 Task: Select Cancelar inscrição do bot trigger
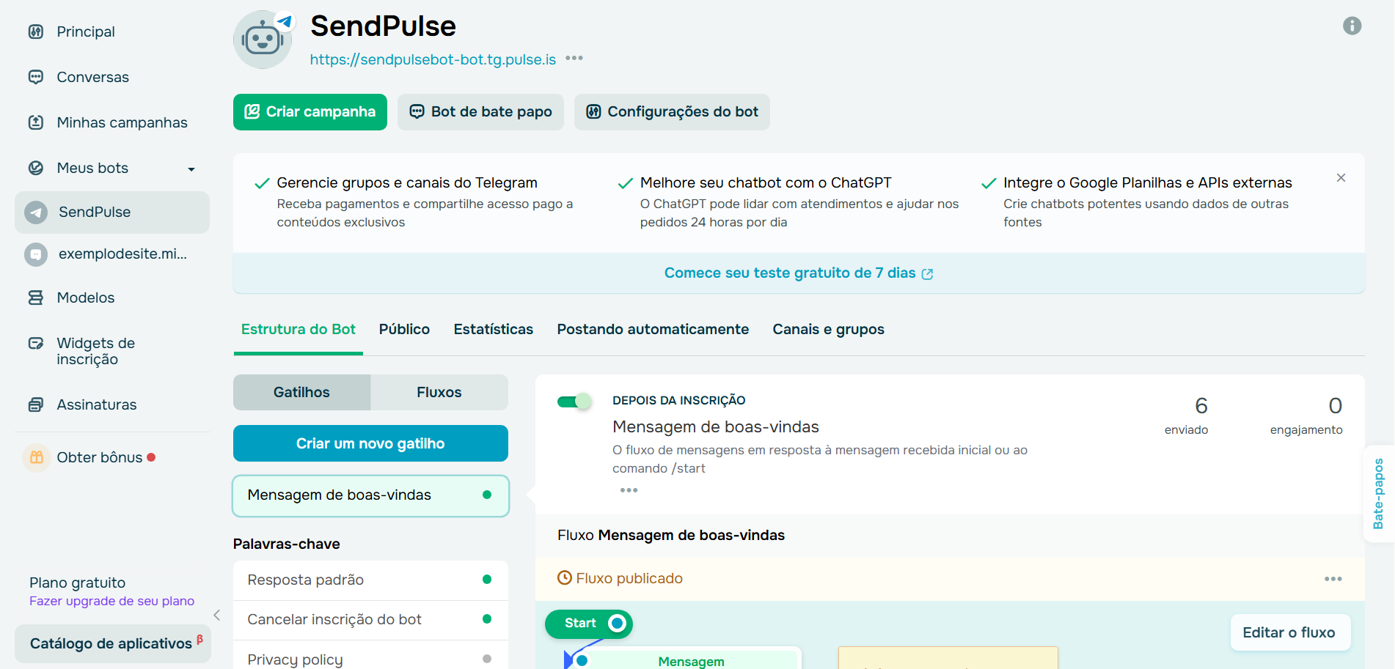tap(370, 620)
